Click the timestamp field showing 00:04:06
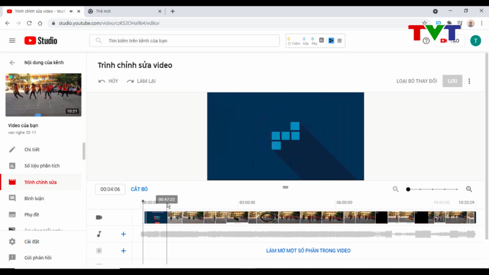Image resolution: width=489 pixels, height=275 pixels. [x=110, y=189]
